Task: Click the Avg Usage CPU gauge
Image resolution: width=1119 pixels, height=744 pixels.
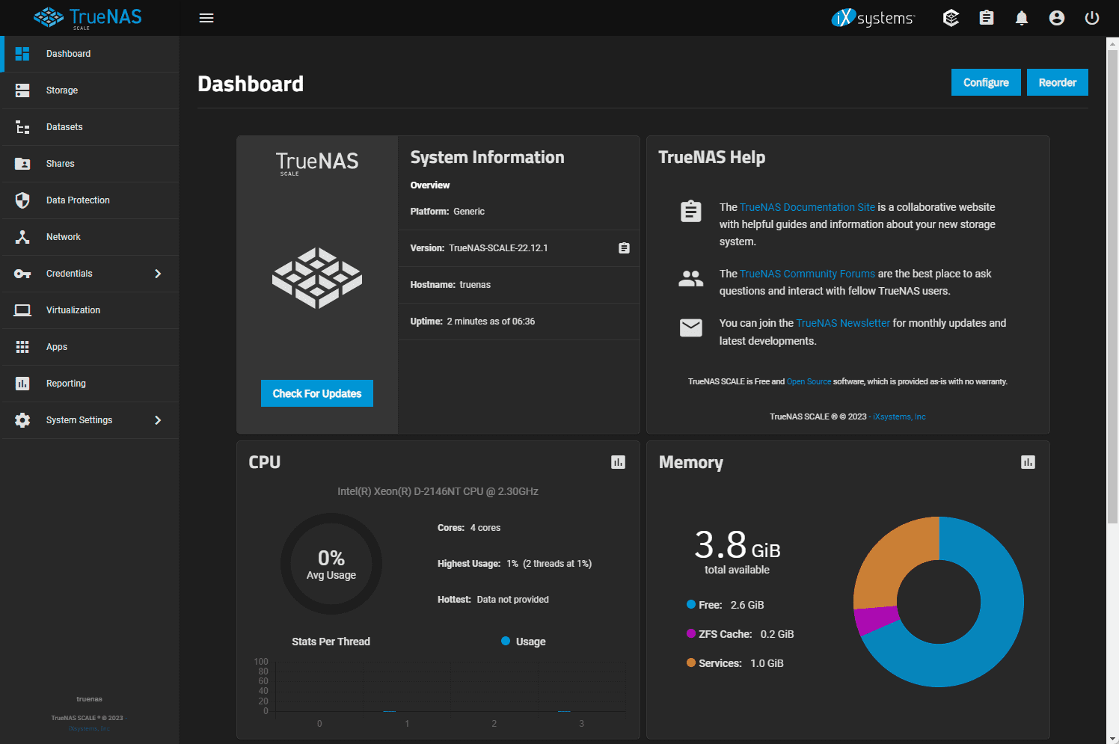Action: 331,564
